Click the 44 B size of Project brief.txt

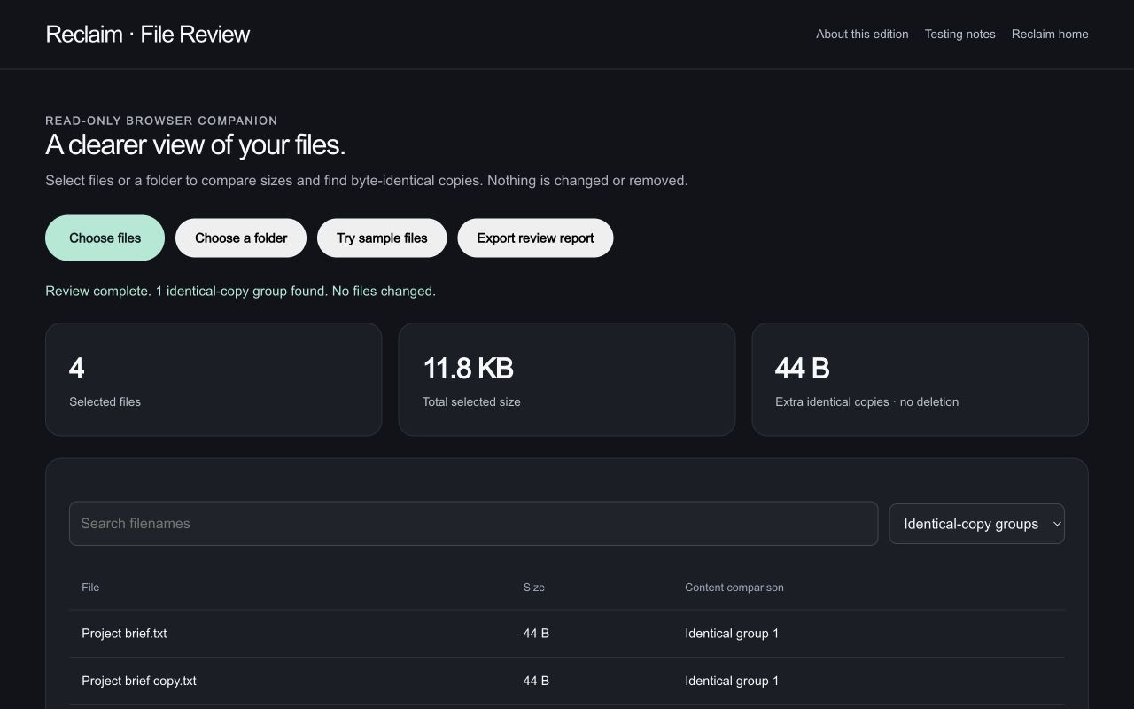click(x=536, y=634)
